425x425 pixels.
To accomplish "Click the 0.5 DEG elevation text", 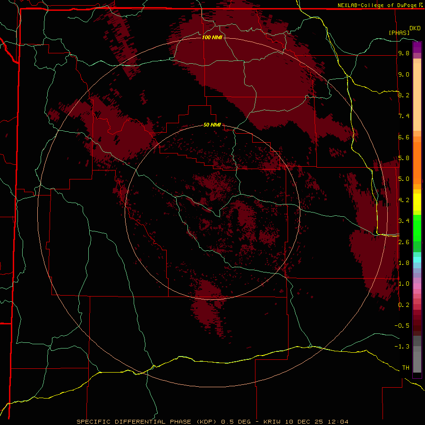I will pos(237,422).
